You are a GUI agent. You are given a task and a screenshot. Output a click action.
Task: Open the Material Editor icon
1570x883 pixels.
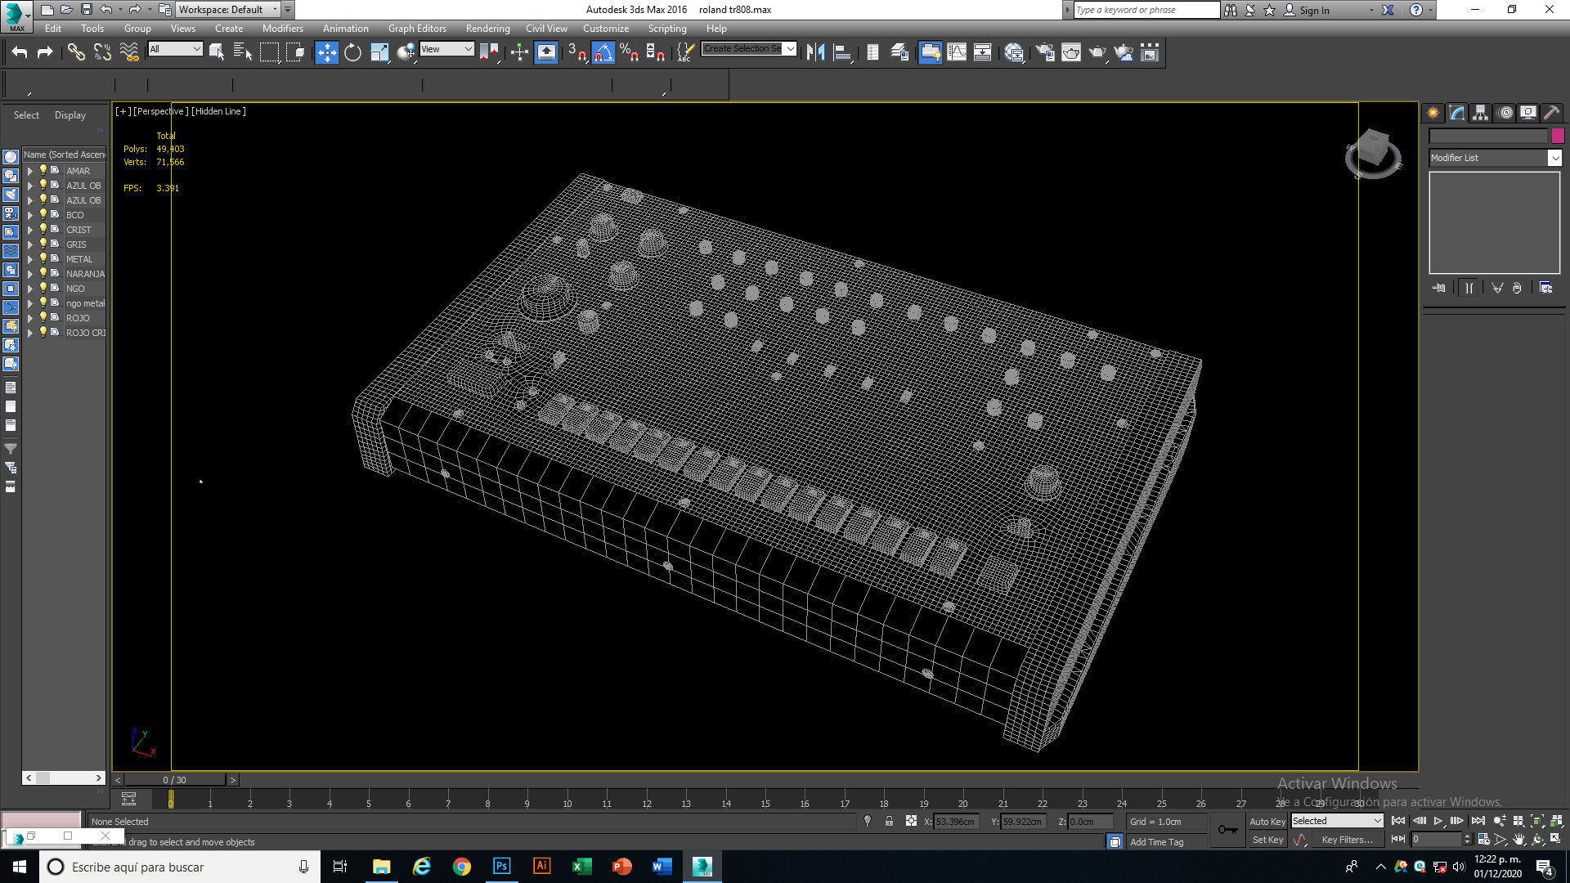1015,52
